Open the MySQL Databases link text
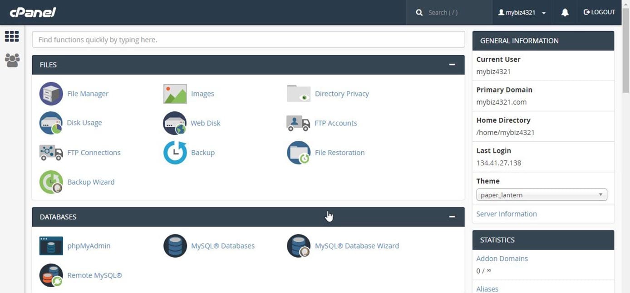The height and width of the screenshot is (293, 630). pyautogui.click(x=223, y=246)
